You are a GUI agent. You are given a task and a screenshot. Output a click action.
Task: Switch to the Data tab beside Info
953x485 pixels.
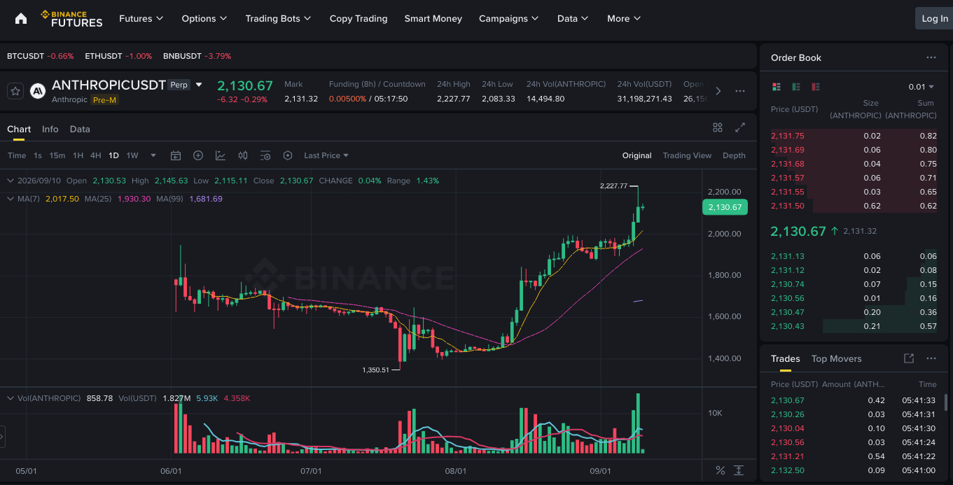(x=80, y=129)
